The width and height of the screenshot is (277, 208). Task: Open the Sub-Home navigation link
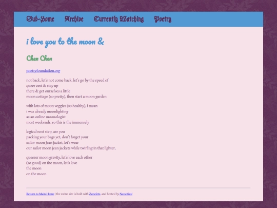pyautogui.click(x=41, y=19)
